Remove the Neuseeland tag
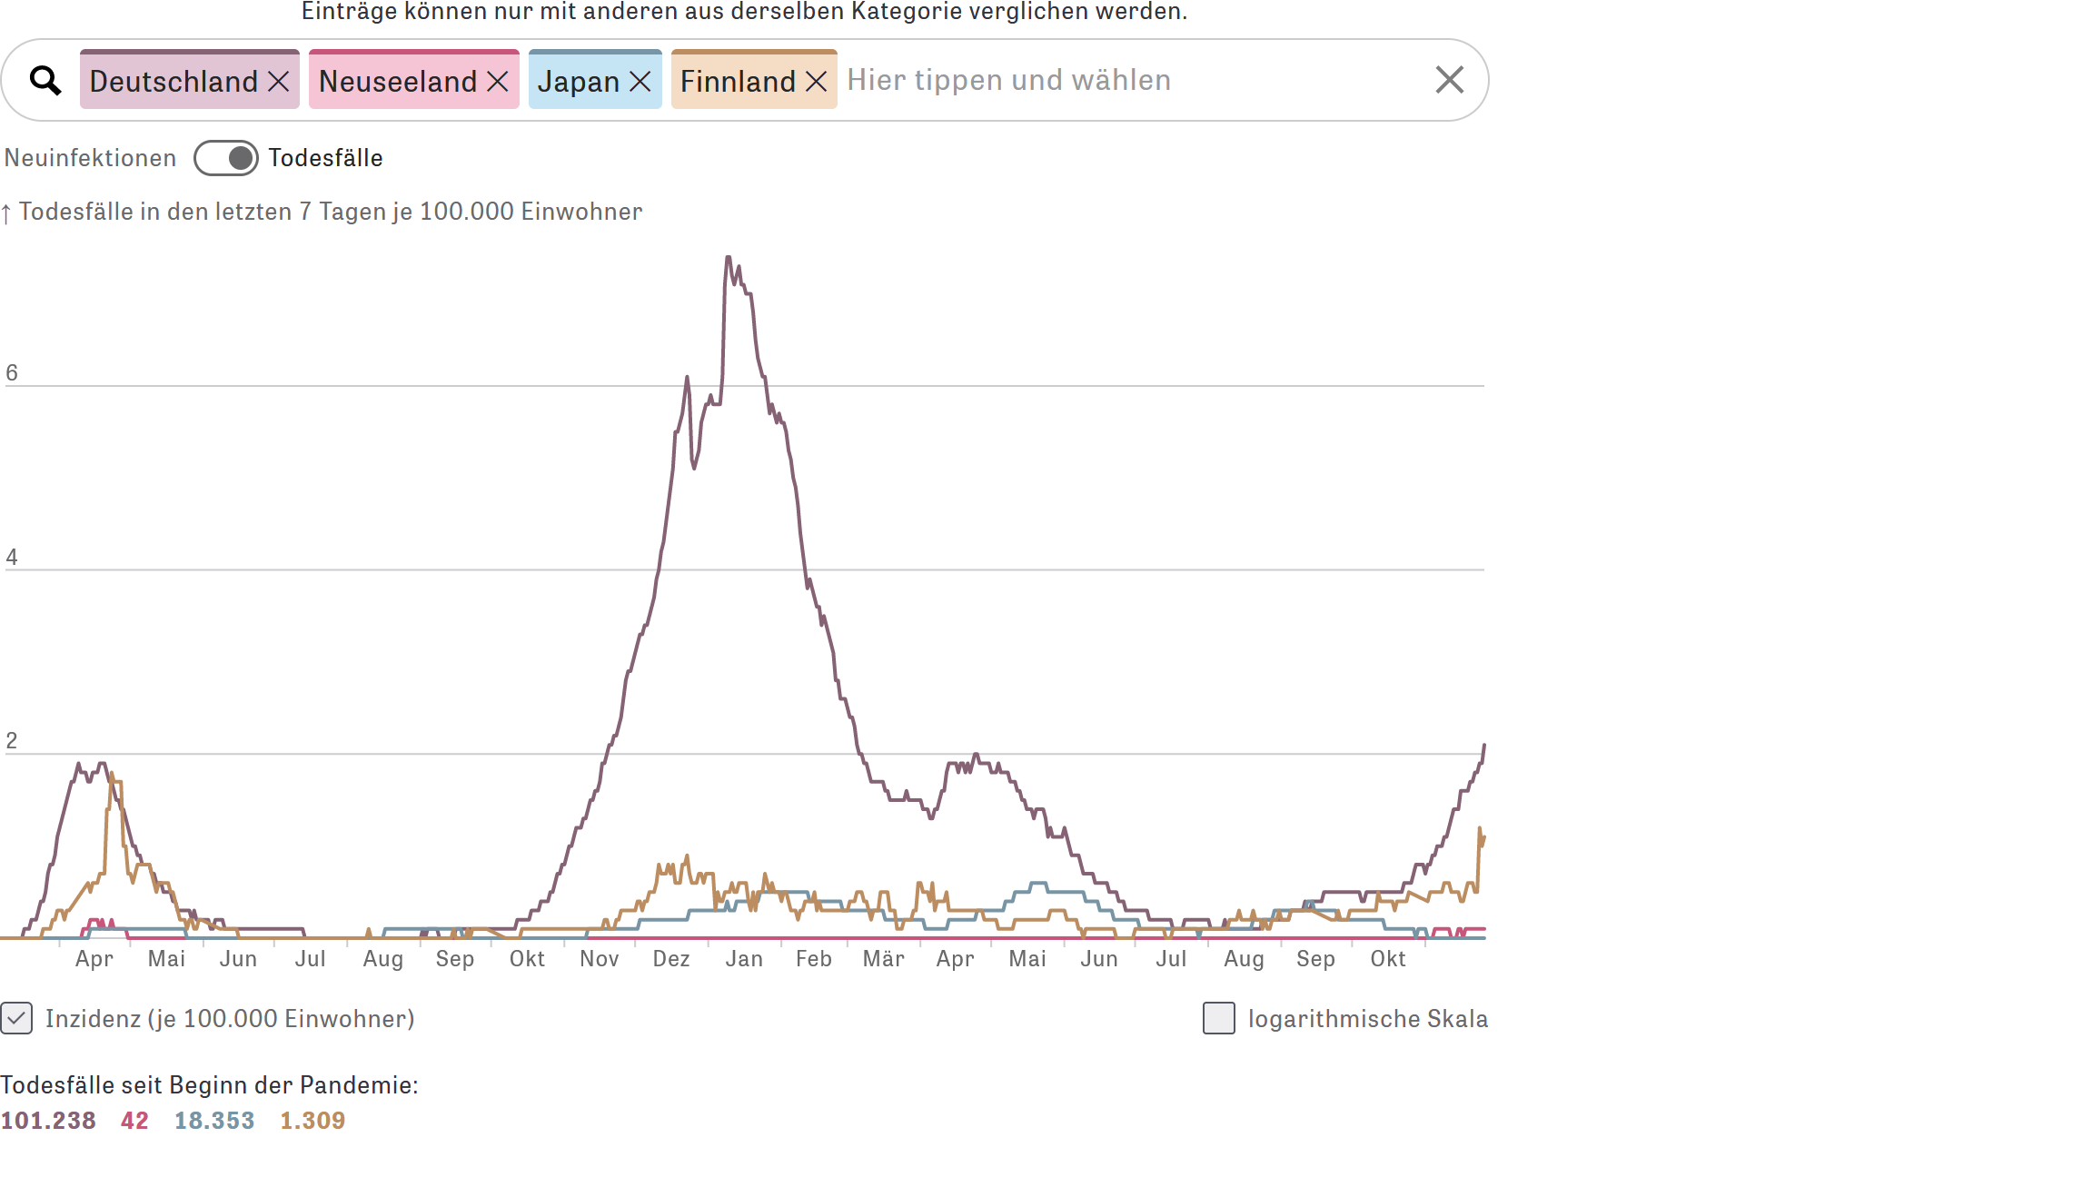Screen dimensions: 2093x1177 tap(498, 82)
